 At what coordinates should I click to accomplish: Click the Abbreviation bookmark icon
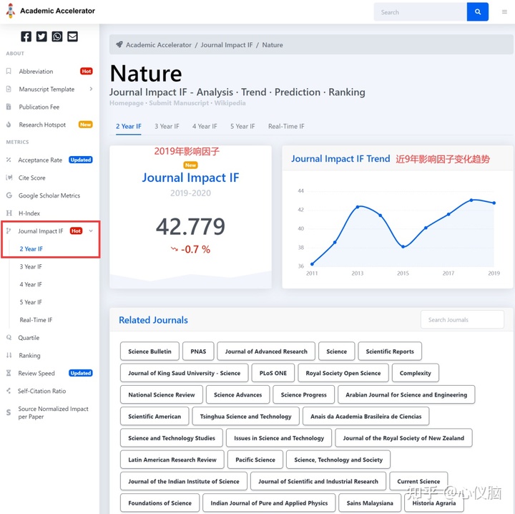[x=9, y=71]
